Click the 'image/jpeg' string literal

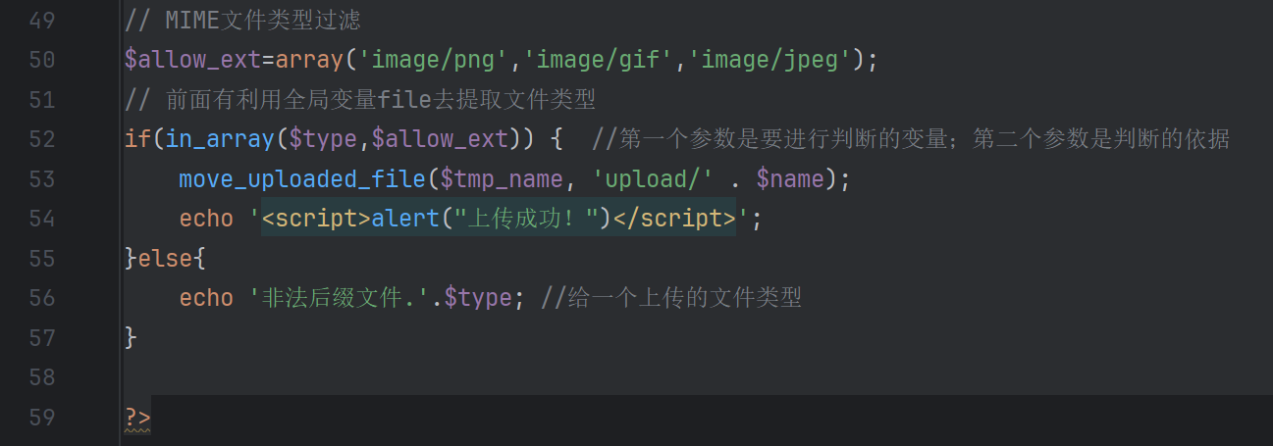(769, 60)
